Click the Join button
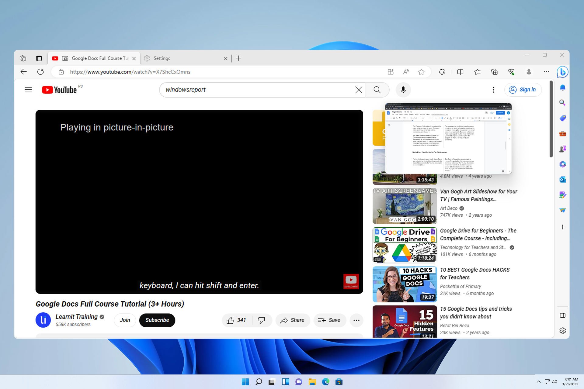This screenshot has width=584, height=389. 125,320
